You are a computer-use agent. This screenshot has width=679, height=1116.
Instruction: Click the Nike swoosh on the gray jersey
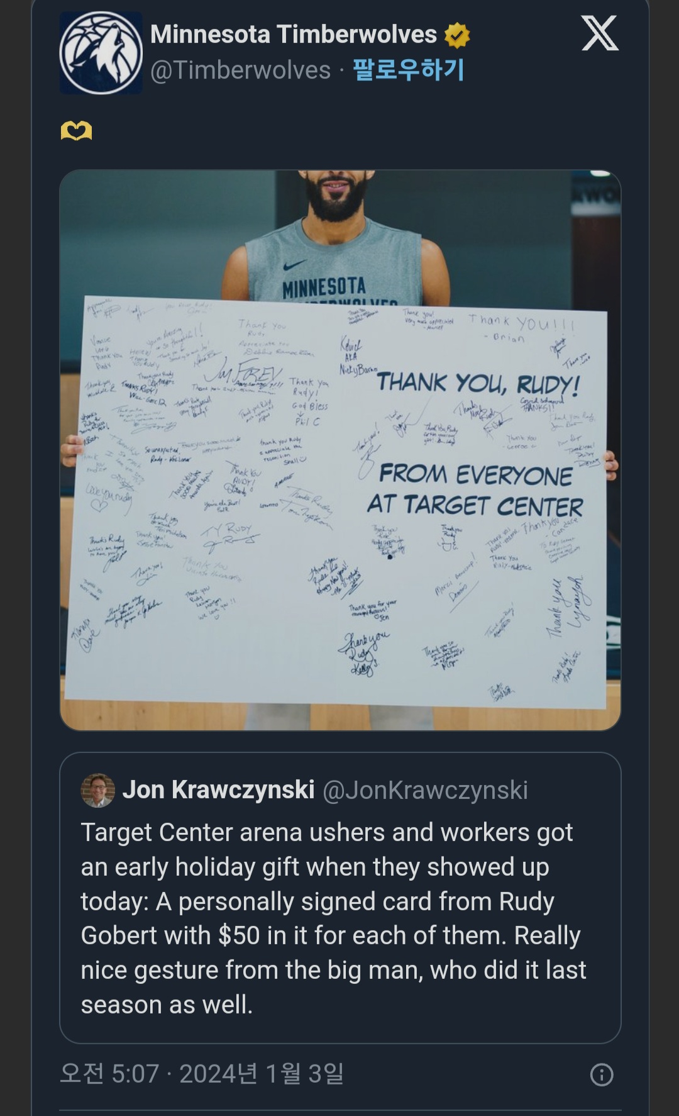pyautogui.click(x=294, y=265)
